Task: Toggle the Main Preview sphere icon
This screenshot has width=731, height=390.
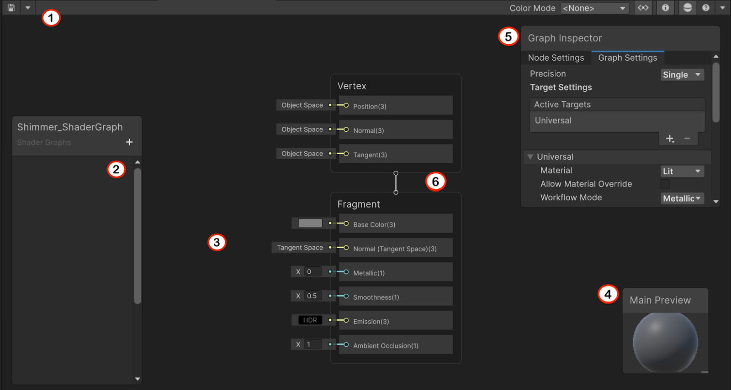Action: pos(687,8)
